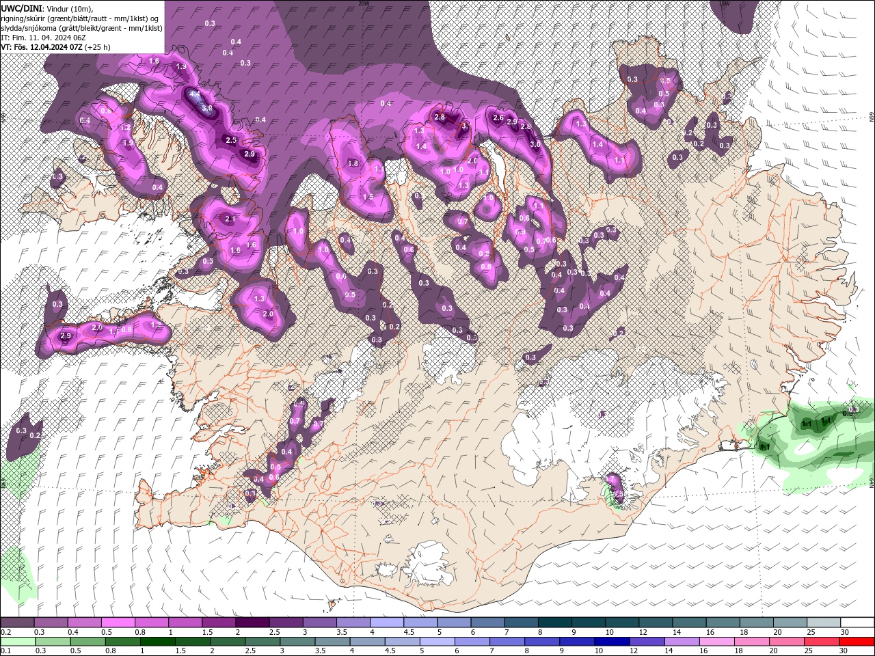Viewport: 875px width, 656px height.
Task: Click the pale lavender top-scale swatch at 4
Action: tap(388, 623)
